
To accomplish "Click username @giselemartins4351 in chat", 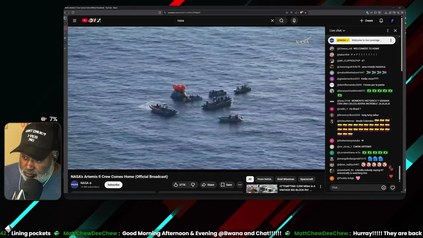I will pyautogui.click(x=348, y=79).
